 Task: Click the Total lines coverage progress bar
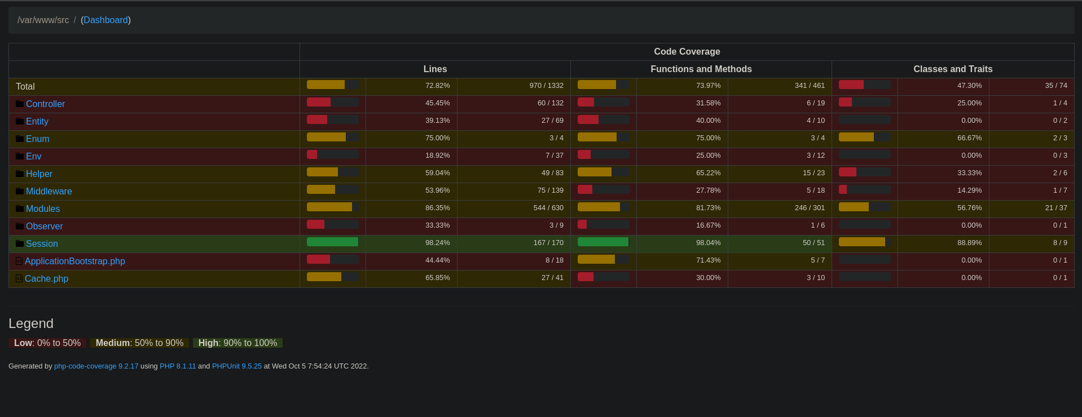[333, 85]
